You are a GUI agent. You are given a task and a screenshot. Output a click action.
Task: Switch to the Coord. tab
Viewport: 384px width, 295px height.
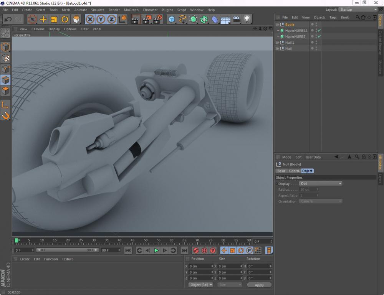tap(294, 171)
